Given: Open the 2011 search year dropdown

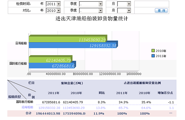Looking at the screenshot, I should coord(53,4).
